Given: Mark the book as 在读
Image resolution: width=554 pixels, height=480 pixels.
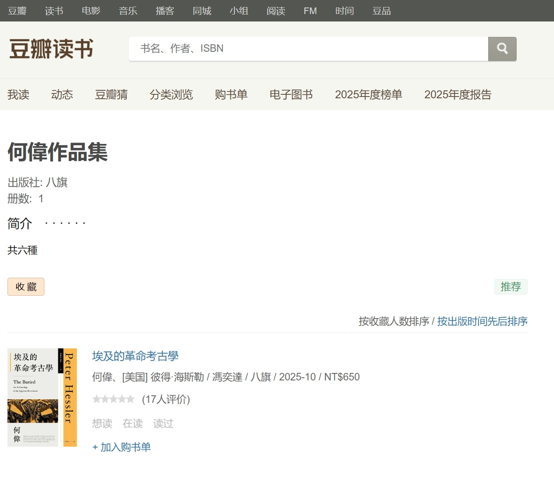Looking at the screenshot, I should tap(133, 423).
